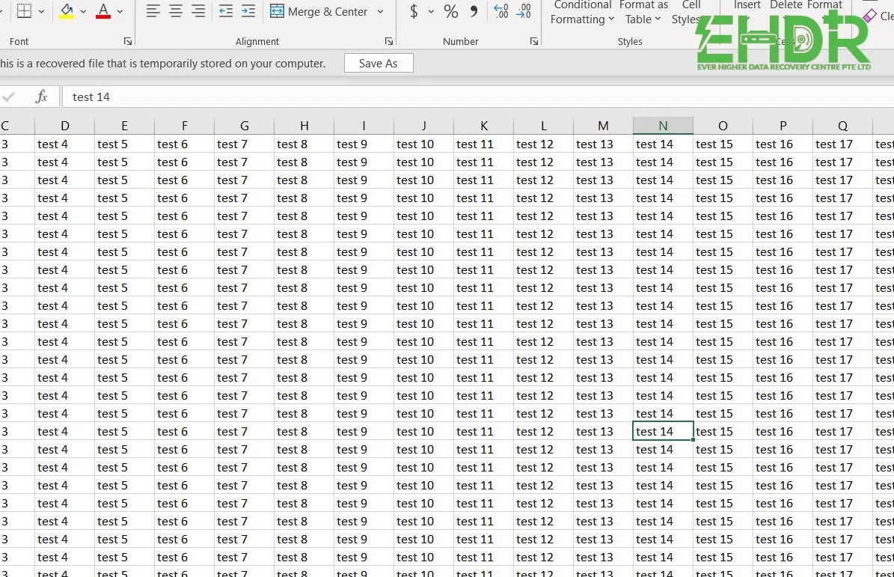Click the Borders icon in Font group
Viewport: 894px width, 577px height.
coord(24,11)
